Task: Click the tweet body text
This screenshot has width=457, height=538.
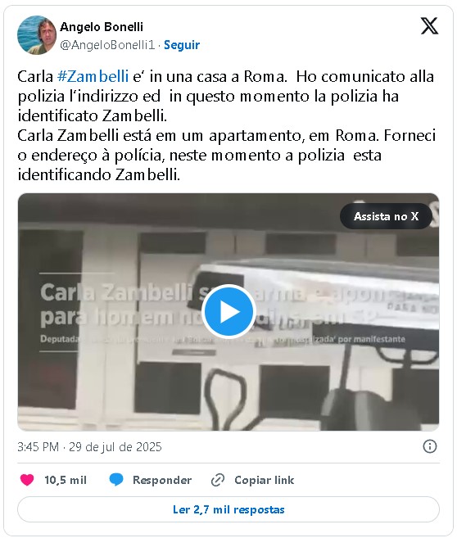Action: click(226, 125)
